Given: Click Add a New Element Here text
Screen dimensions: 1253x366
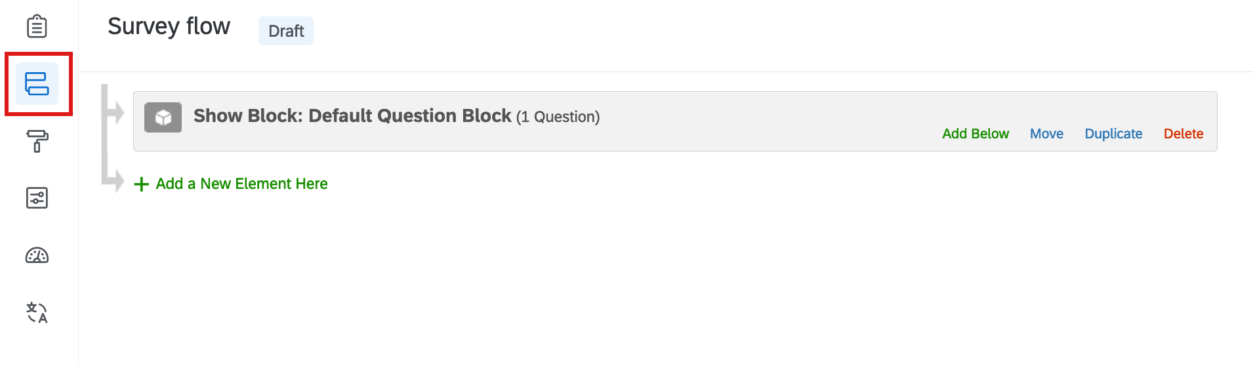Looking at the screenshot, I should point(241,184).
